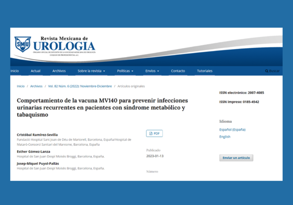
Task: Expand the Políticas dropdown menu
Action: coord(125,71)
